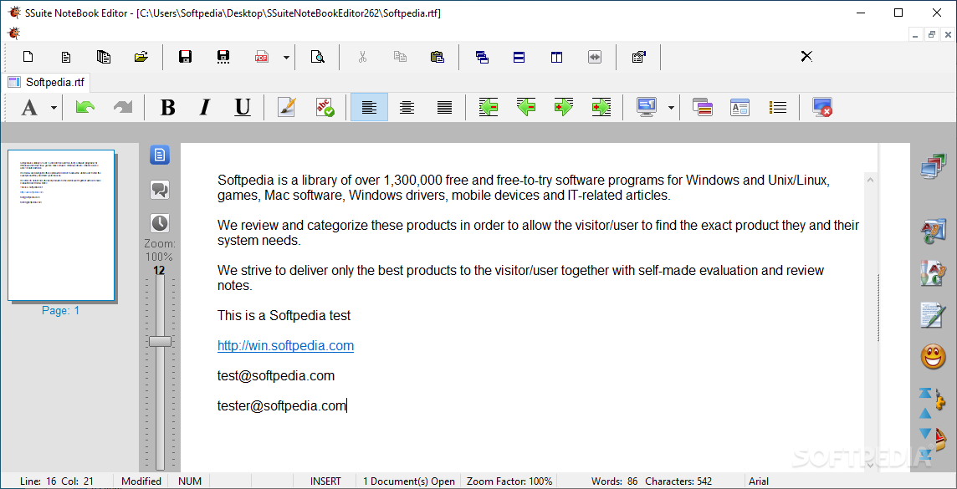Run the abc spell check
This screenshot has height=489, width=957.
pyautogui.click(x=325, y=107)
